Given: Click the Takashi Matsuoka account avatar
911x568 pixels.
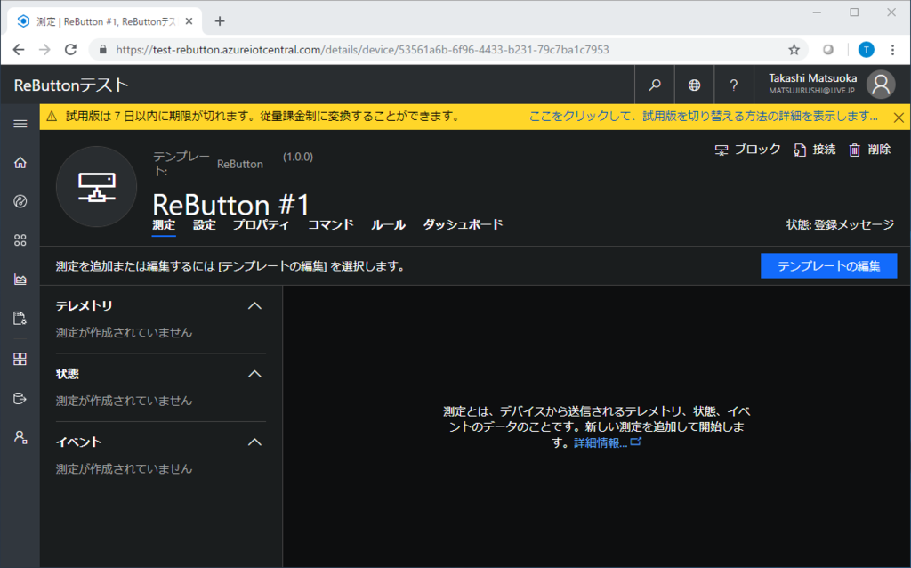Looking at the screenshot, I should (x=880, y=84).
